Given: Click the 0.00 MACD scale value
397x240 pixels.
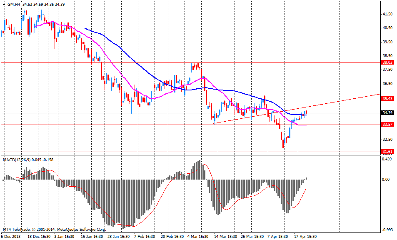Looking at the screenshot, I should click(386, 179).
